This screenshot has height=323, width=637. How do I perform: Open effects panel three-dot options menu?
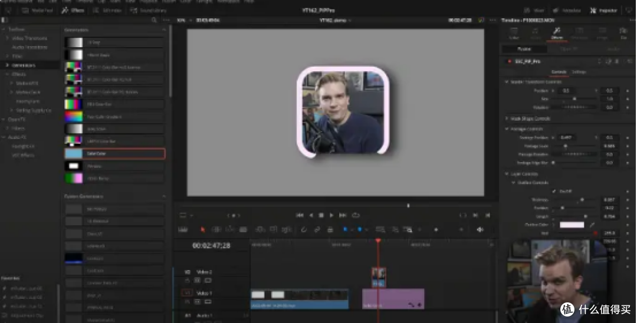(166, 20)
